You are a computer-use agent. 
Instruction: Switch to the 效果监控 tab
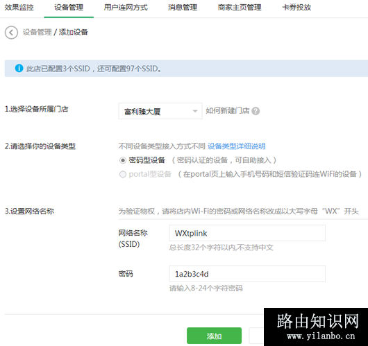(x=19, y=8)
